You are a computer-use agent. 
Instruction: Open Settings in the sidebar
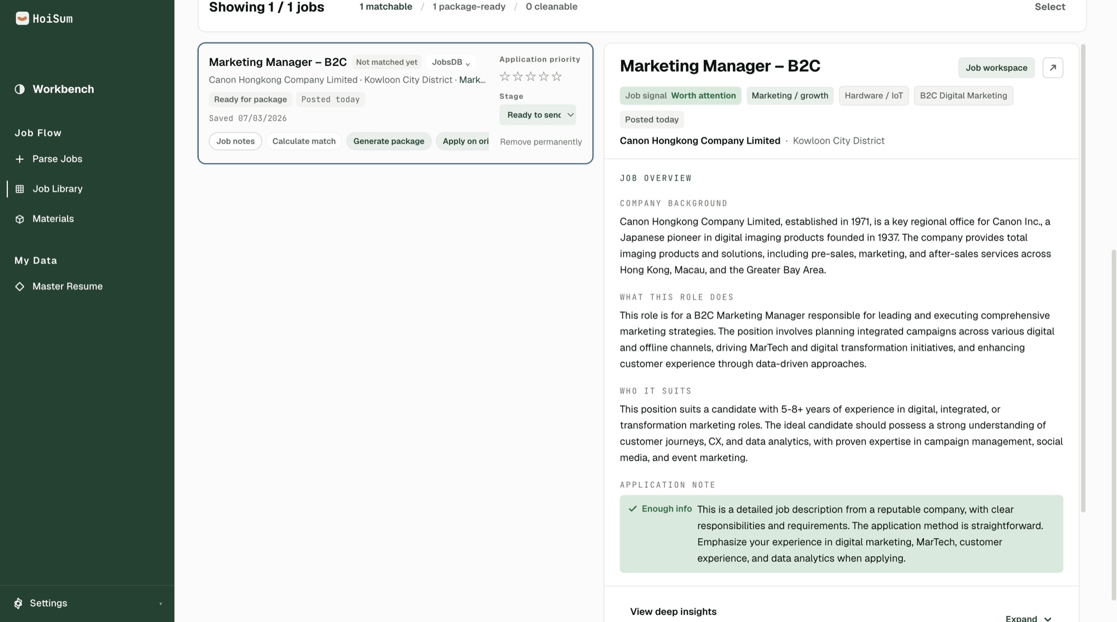click(x=49, y=604)
